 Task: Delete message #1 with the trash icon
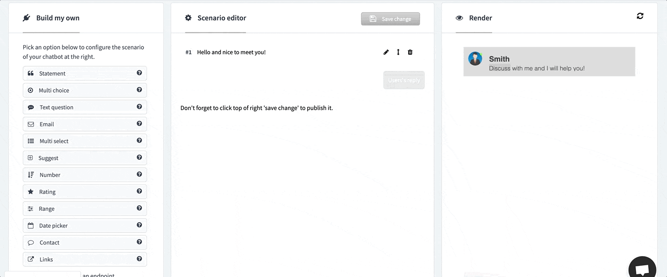[x=410, y=52]
